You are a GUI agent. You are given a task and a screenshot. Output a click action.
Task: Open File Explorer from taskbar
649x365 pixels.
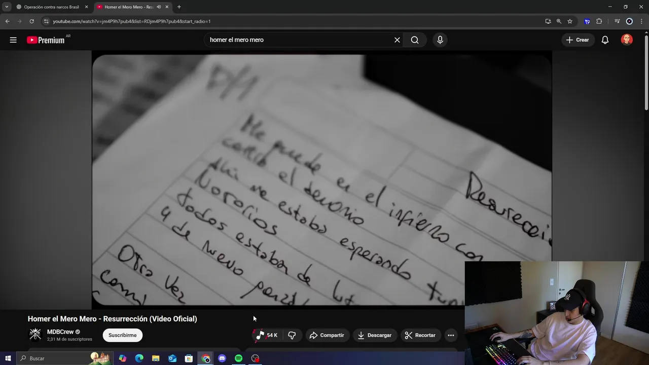156,358
